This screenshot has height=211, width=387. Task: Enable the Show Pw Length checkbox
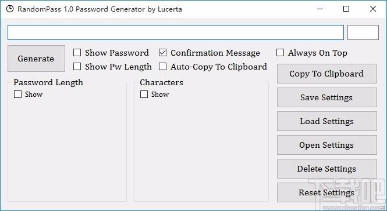77,67
